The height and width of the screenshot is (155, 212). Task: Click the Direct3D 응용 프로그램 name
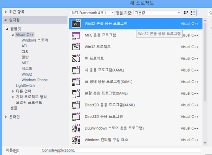pos(104,117)
